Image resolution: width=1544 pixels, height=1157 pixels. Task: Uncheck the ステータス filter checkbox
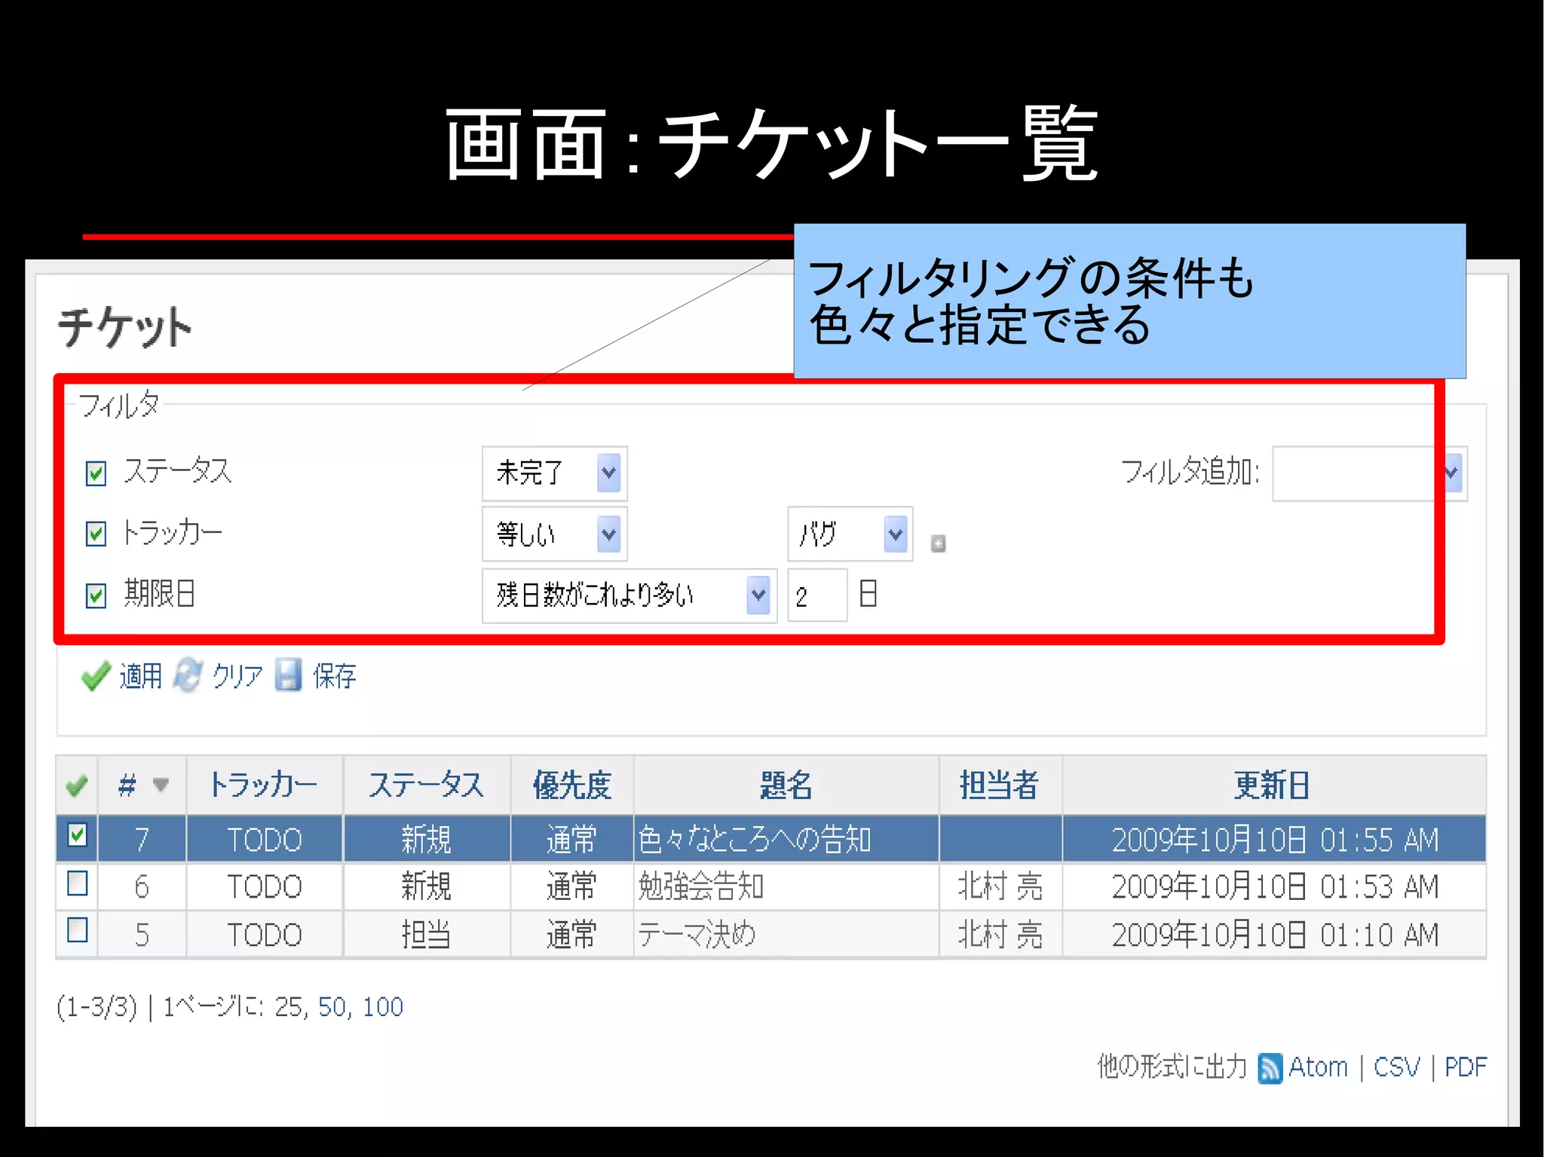coord(96,473)
